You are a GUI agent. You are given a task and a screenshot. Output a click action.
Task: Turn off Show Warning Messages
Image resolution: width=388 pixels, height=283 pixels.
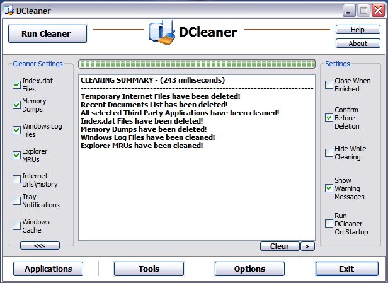[329, 188]
